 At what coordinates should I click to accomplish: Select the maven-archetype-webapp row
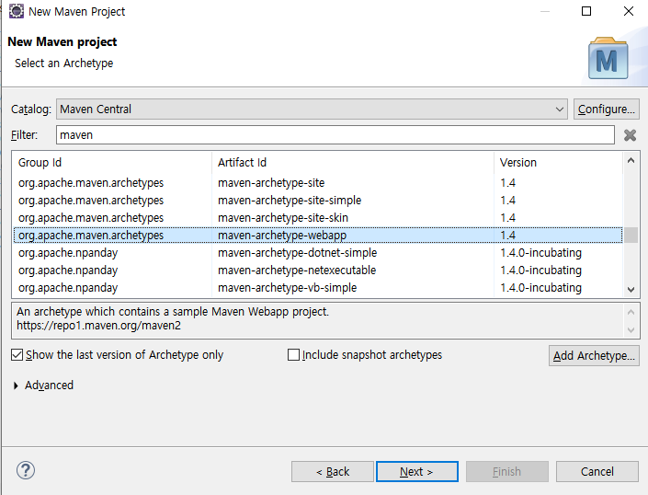click(x=318, y=236)
